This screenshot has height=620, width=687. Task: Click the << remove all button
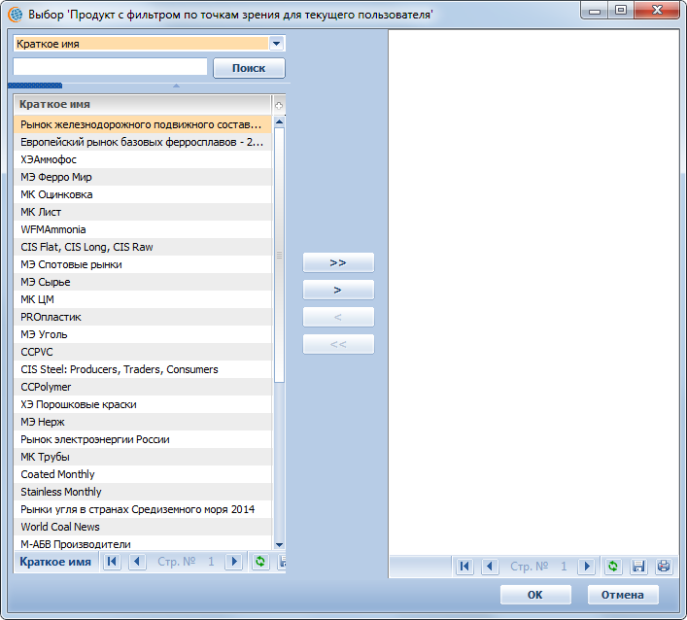pos(338,344)
